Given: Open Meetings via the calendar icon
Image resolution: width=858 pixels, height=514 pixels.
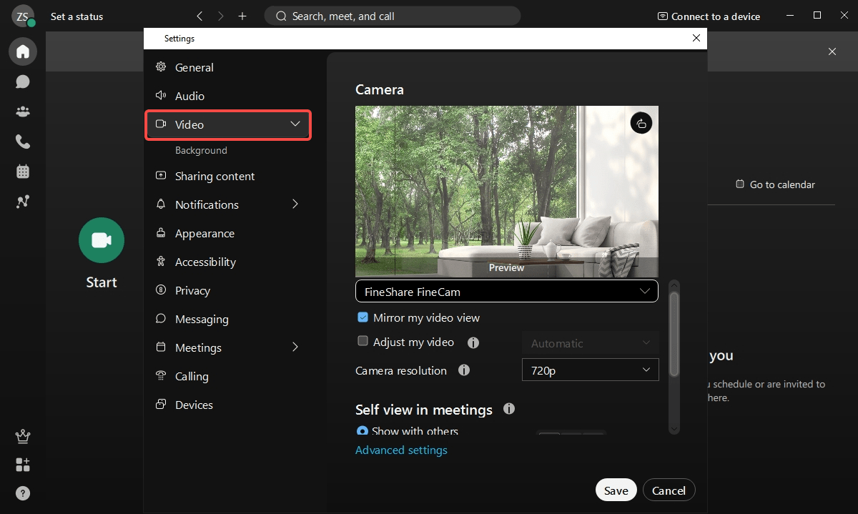Looking at the screenshot, I should tap(22, 171).
